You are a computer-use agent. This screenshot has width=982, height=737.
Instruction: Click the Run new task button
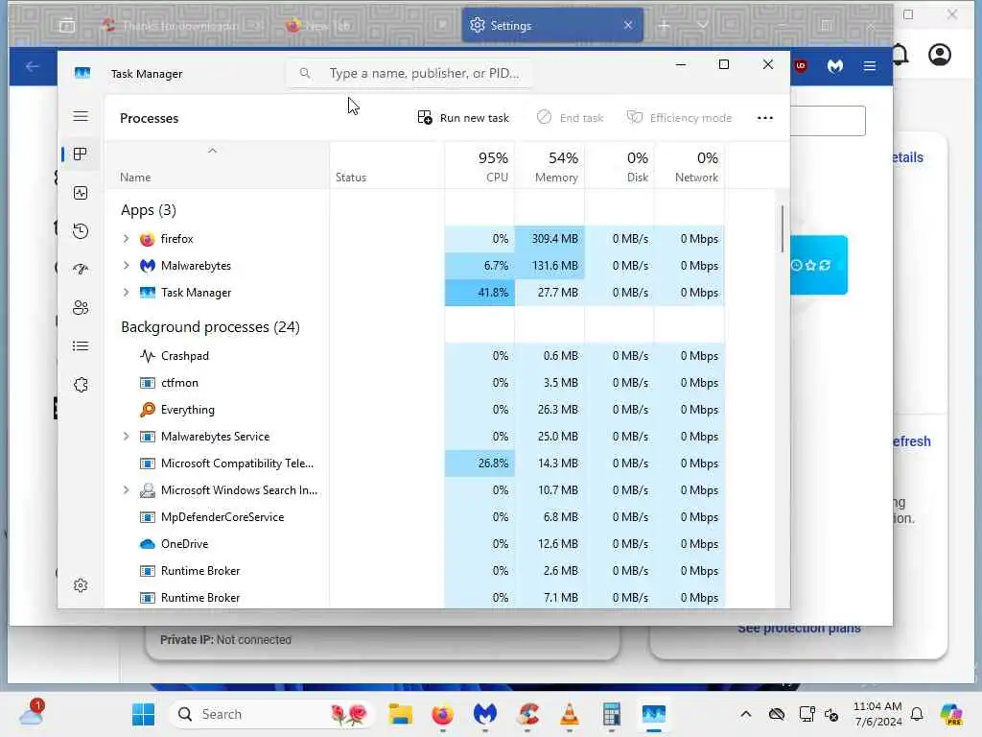click(x=463, y=118)
